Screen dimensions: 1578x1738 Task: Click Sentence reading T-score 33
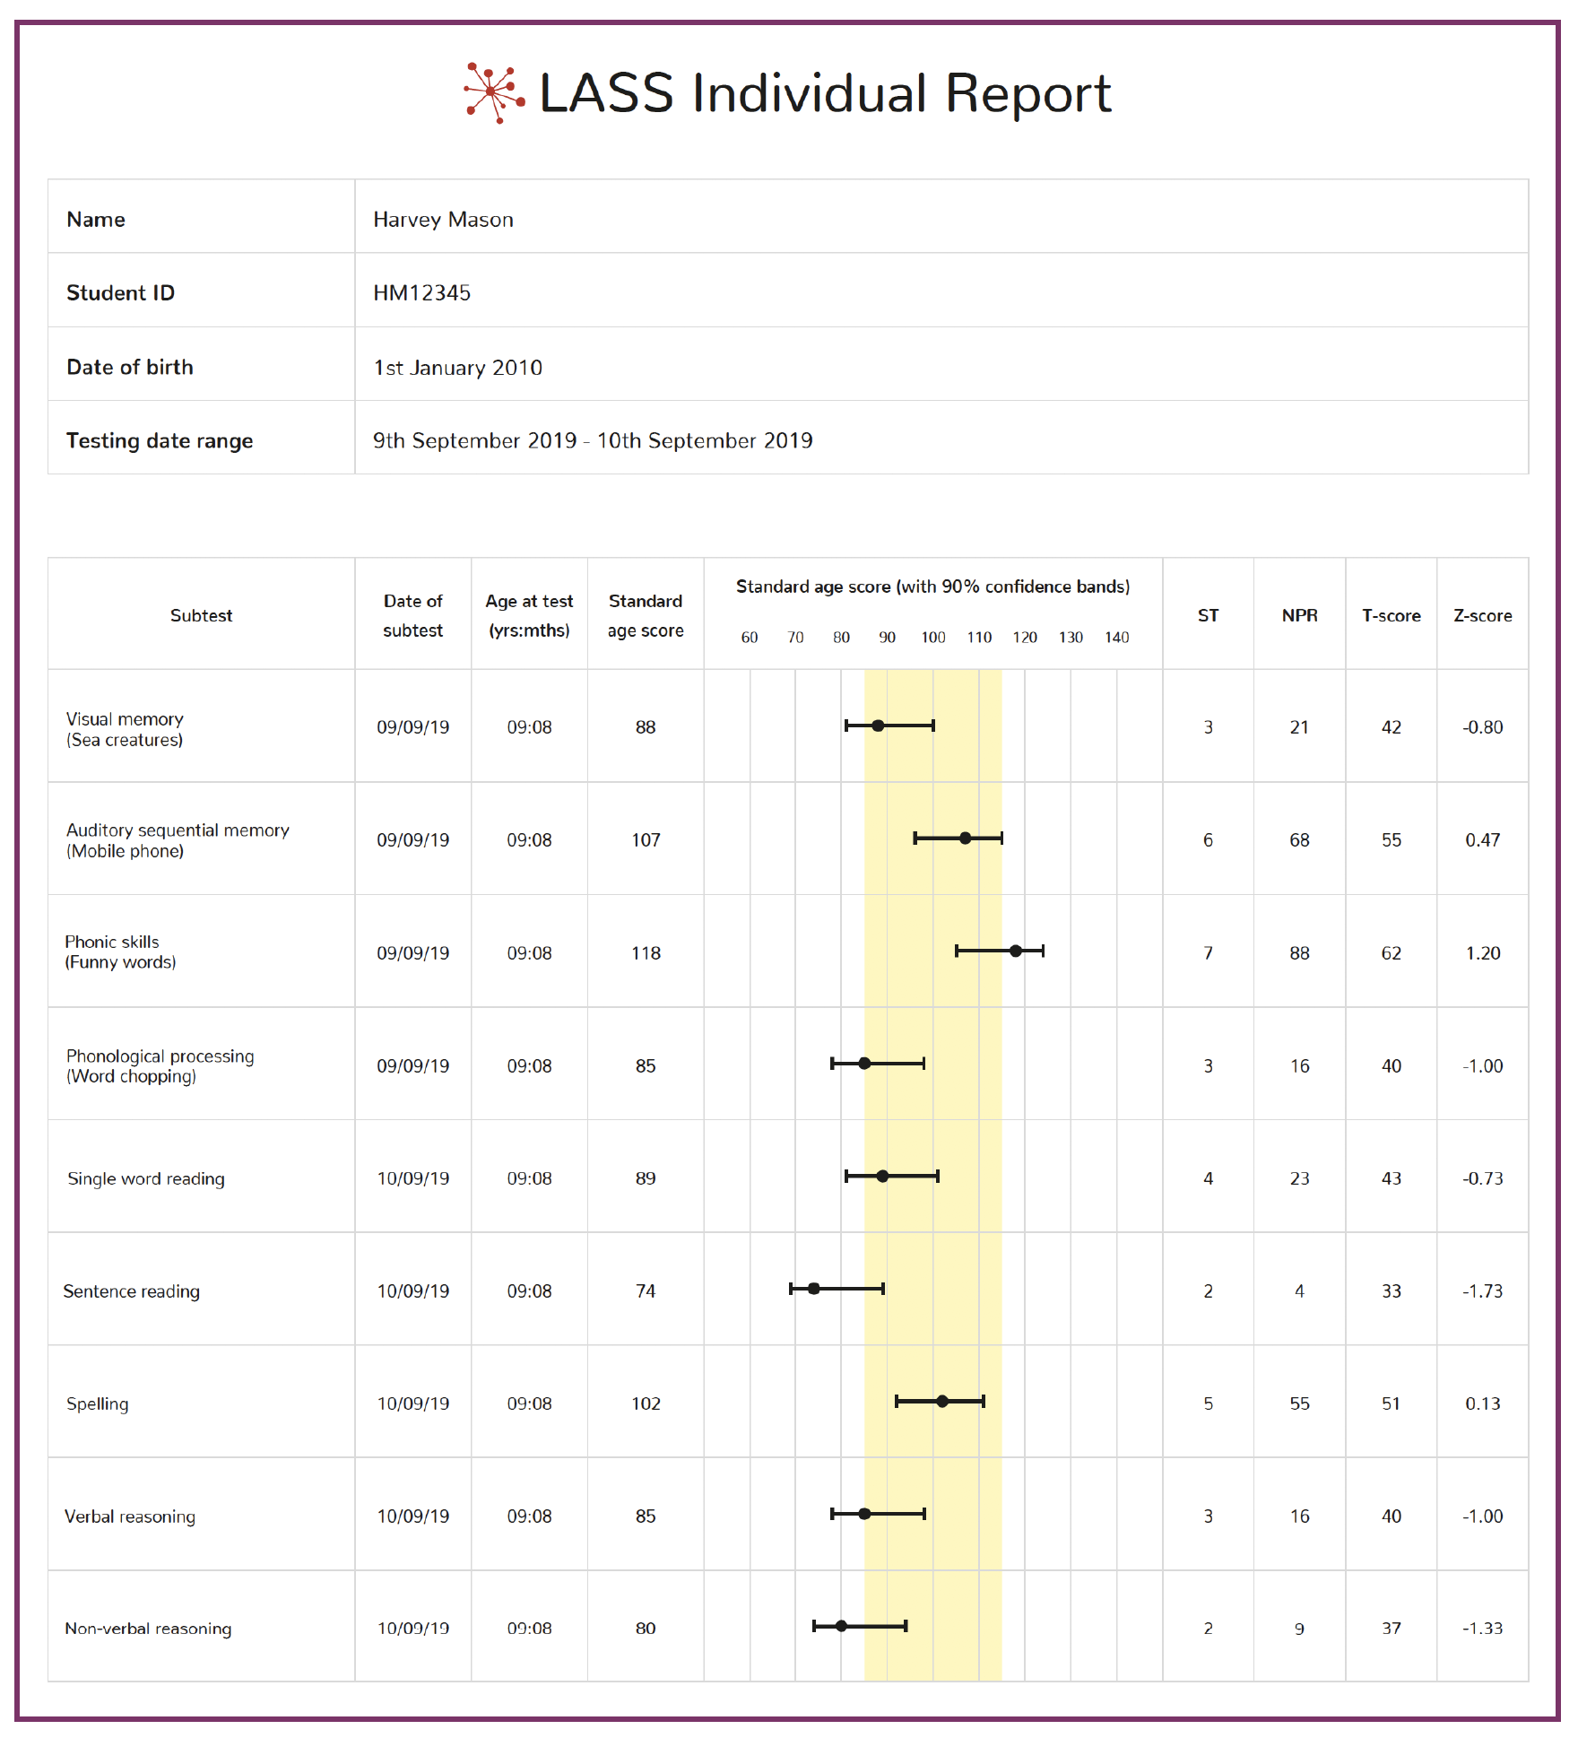(1391, 1291)
